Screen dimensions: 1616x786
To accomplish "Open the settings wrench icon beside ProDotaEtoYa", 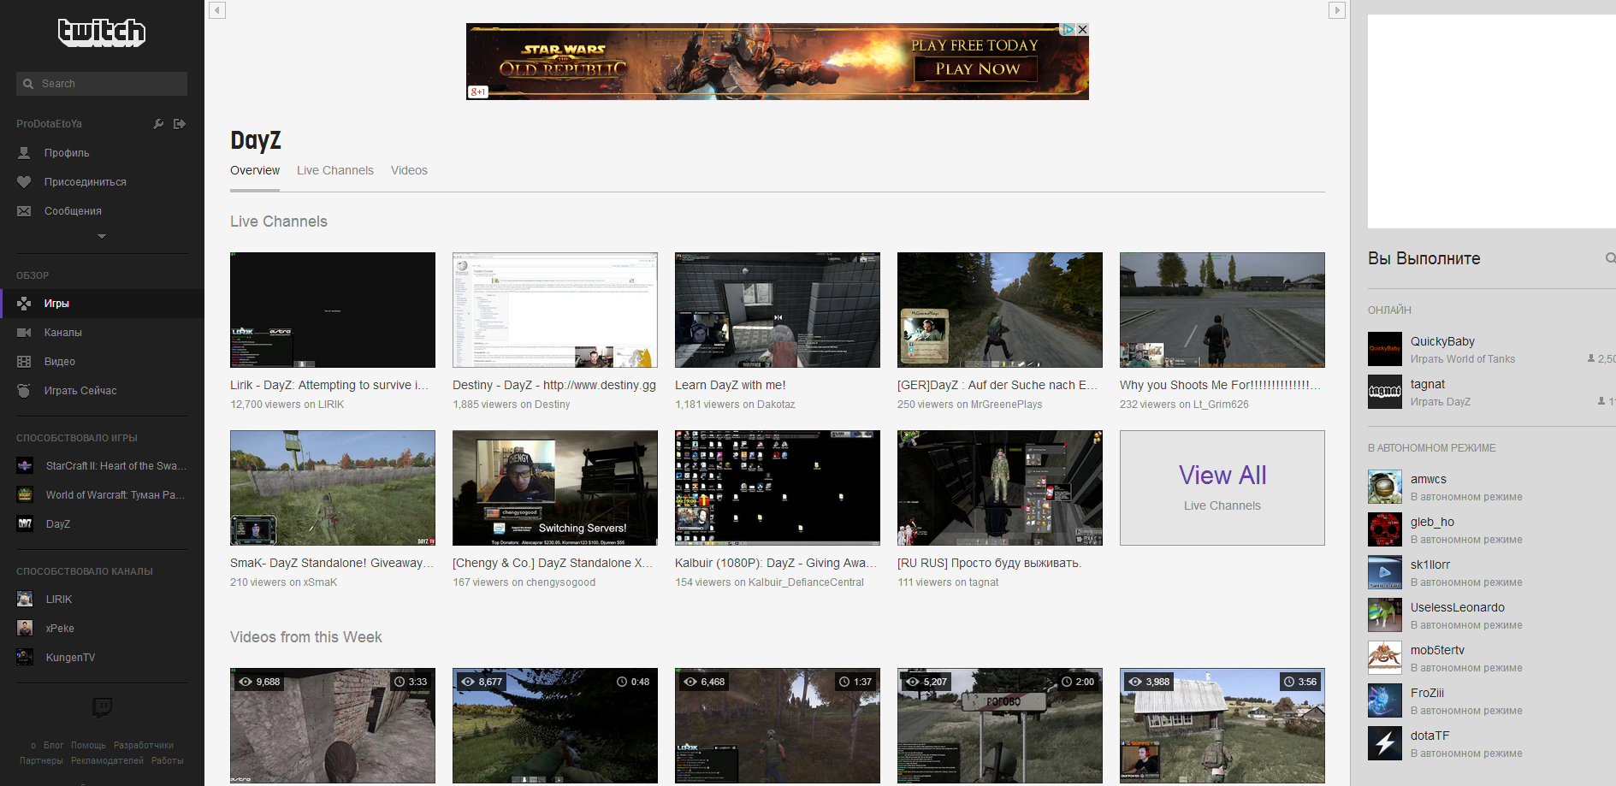I will coord(158,124).
